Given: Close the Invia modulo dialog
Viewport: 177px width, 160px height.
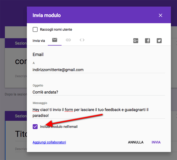Looking at the screenshot, I should [x=160, y=15].
